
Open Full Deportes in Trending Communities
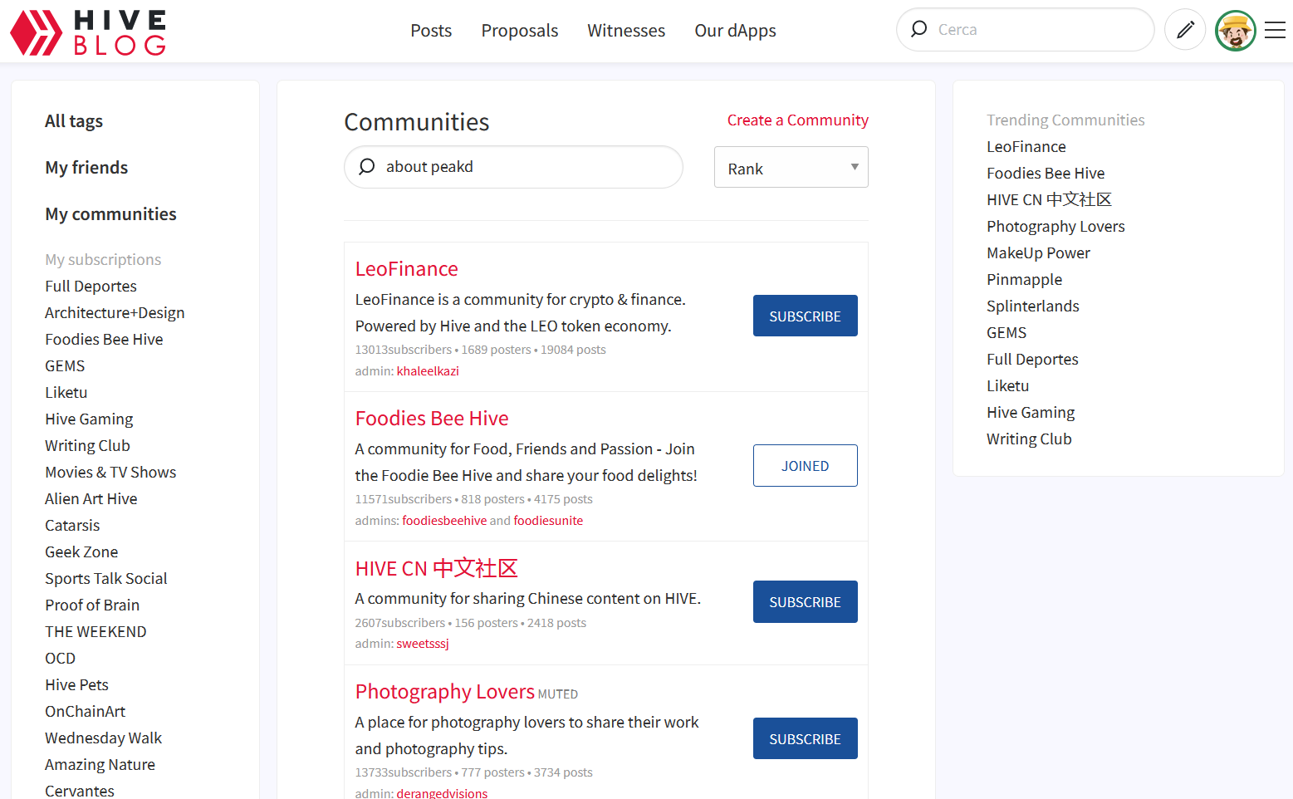coord(1032,360)
